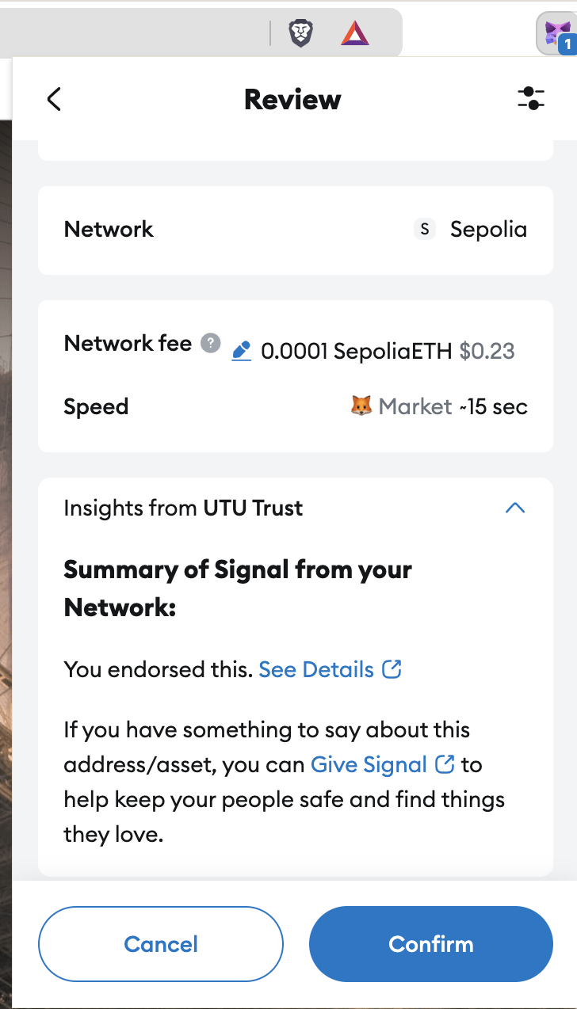Edit the network fee with the pencil icon
This screenshot has width=577, height=1009.
[x=241, y=351]
